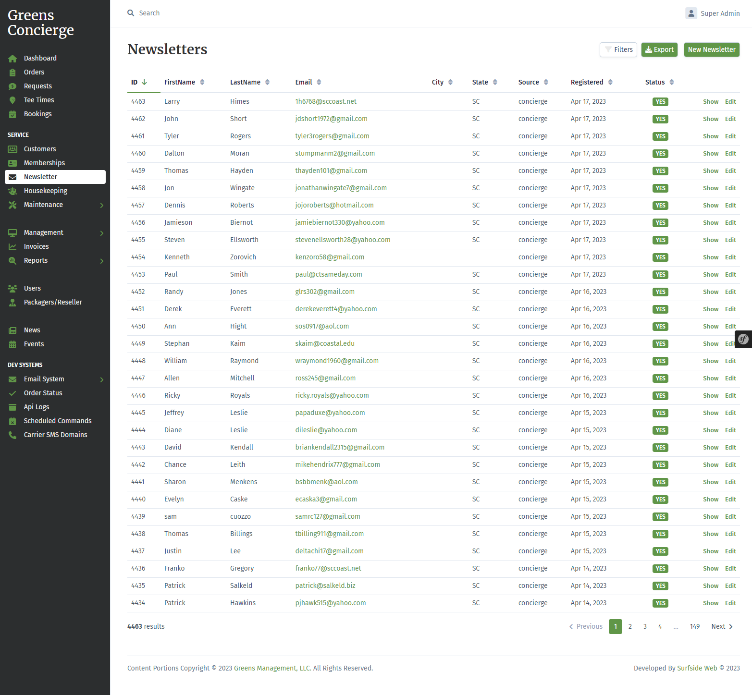Jump to page 149

(x=695, y=626)
